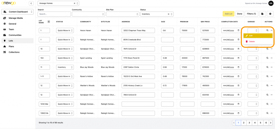Go to Communities in the sidebar

coord(15,35)
